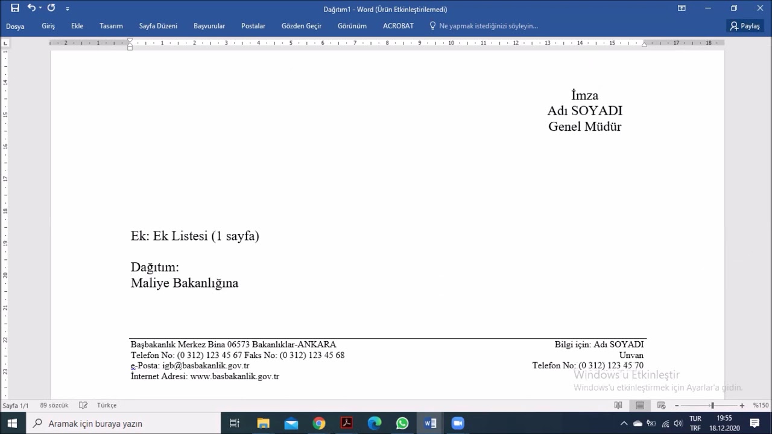Switch to Read Mode view

point(618,406)
